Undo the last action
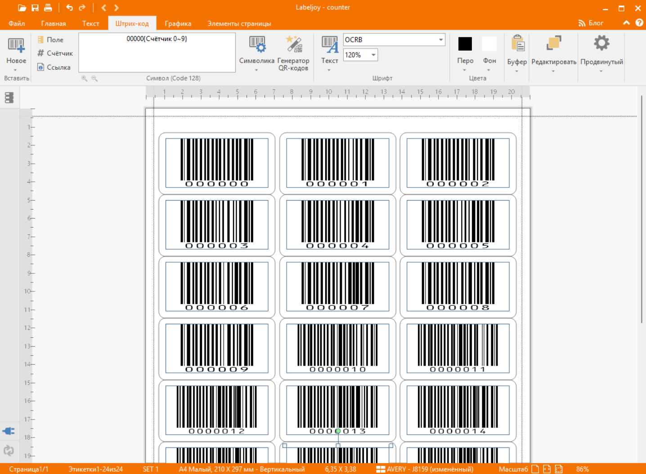This screenshot has height=474, width=646. [69, 8]
